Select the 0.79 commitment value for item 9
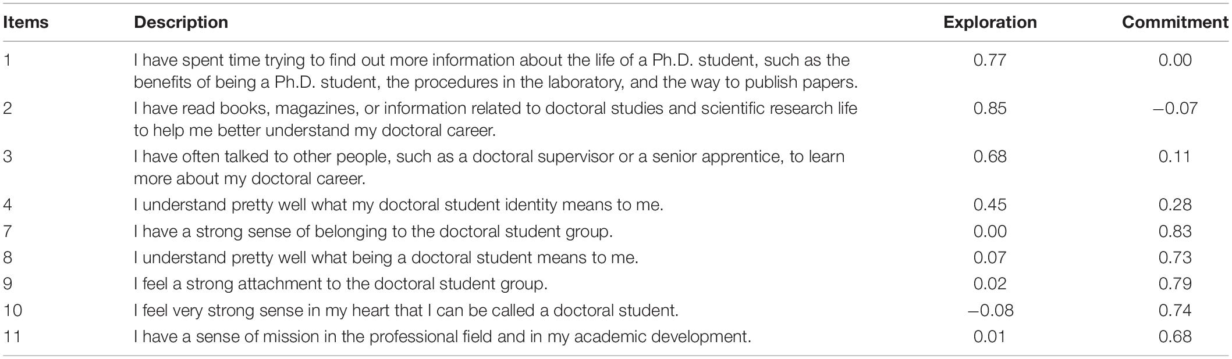This screenshot has height=359, width=1232. click(1175, 284)
